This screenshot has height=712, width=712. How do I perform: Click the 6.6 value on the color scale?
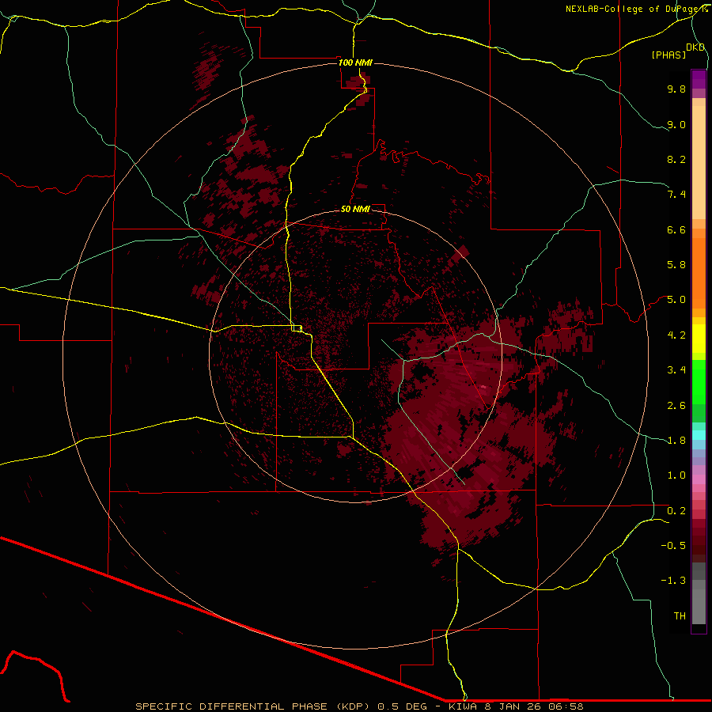(x=676, y=229)
